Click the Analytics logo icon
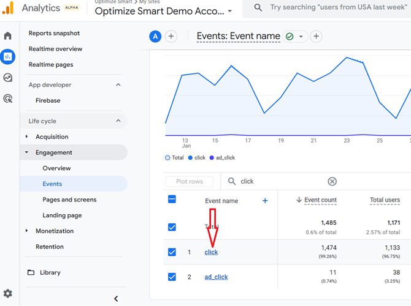411x306 pixels. point(8,8)
